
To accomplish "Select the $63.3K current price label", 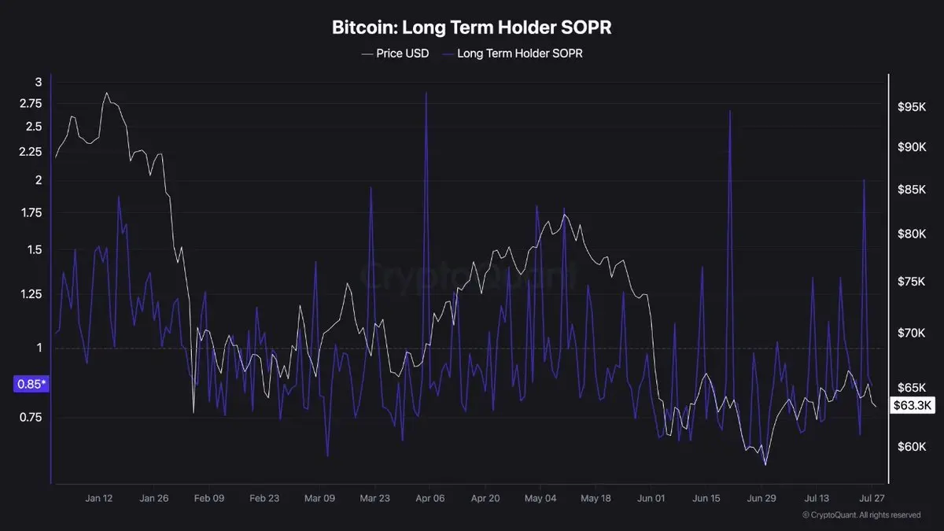I will tap(913, 406).
